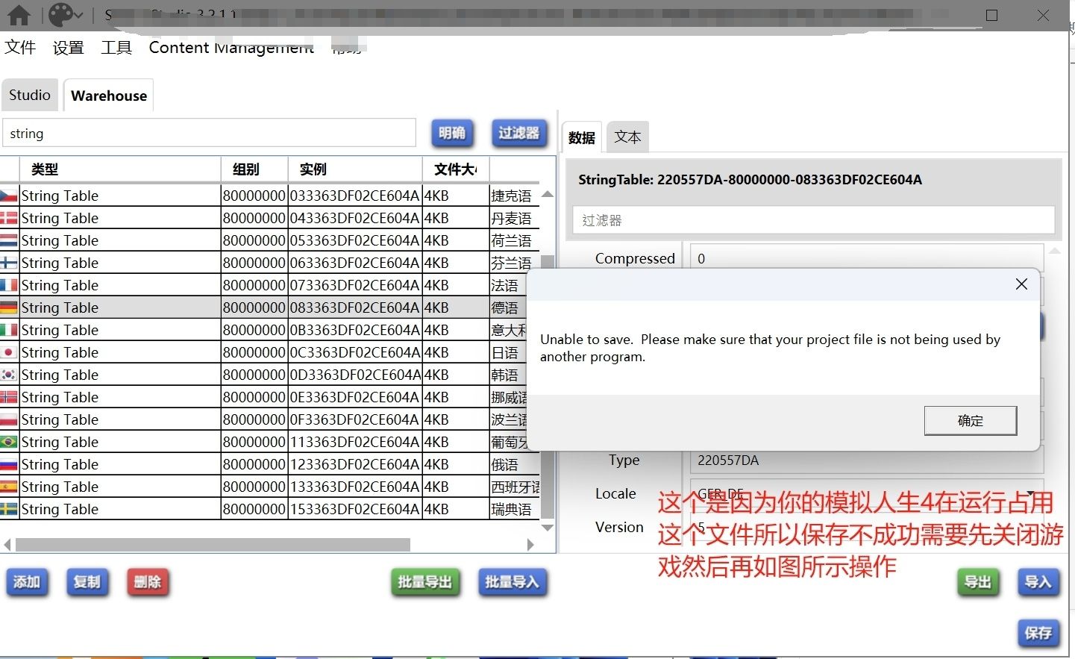Click the home icon in title bar
This screenshot has height=659, width=1075.
point(19,15)
